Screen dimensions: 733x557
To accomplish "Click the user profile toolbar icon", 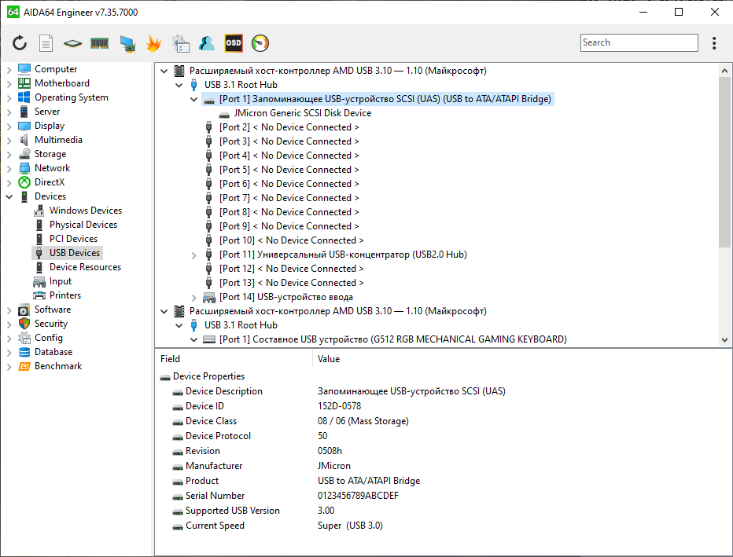I will coord(207,43).
